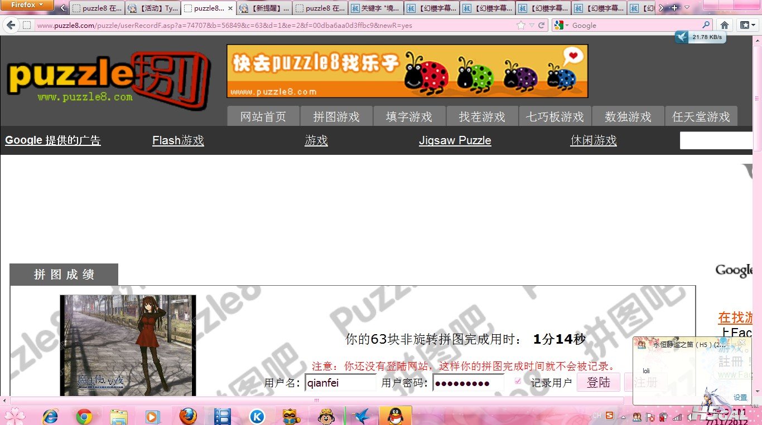Open the 找茬游戏 nav tab
Image resolution: width=762 pixels, height=425 pixels.
click(x=483, y=116)
